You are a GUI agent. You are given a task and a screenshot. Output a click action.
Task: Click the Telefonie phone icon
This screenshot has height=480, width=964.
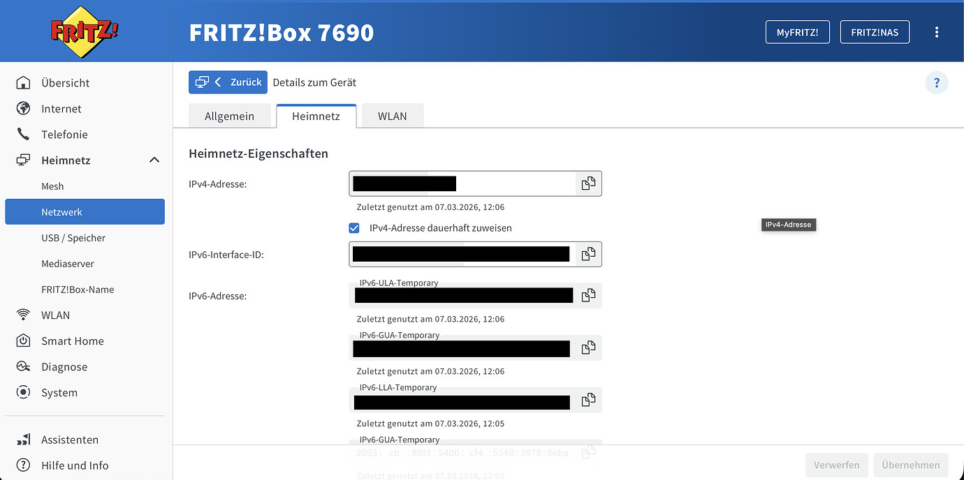click(24, 135)
